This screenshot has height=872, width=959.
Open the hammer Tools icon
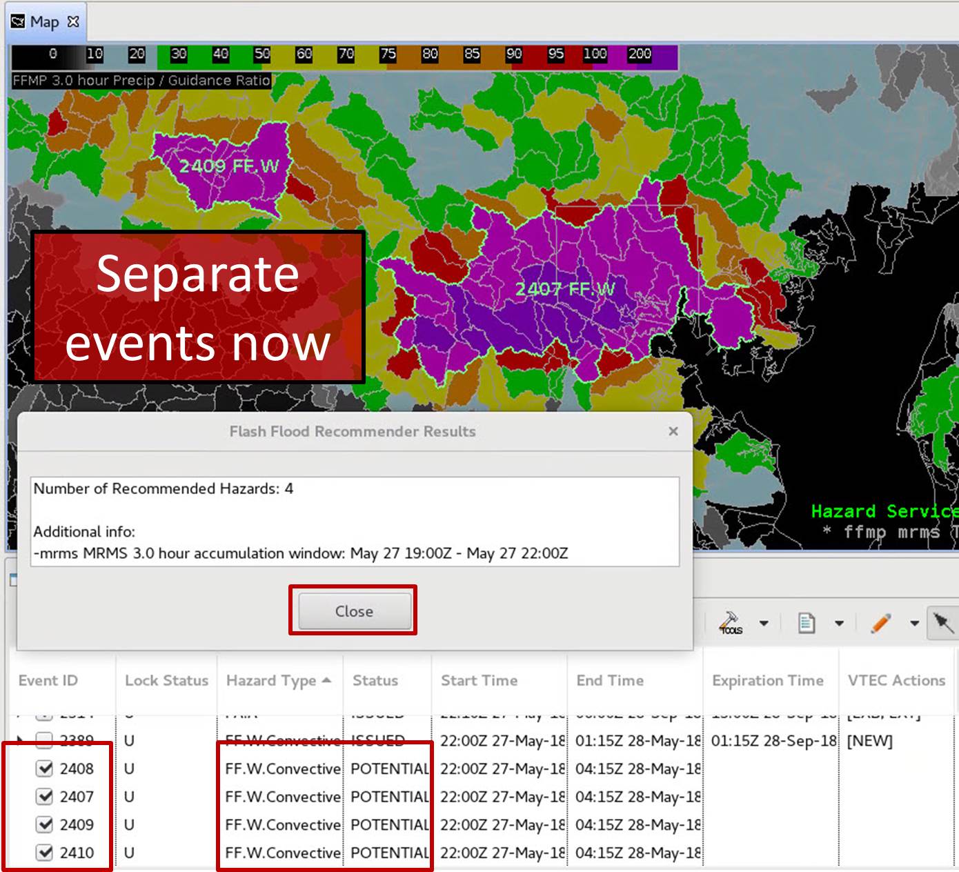[x=731, y=622]
